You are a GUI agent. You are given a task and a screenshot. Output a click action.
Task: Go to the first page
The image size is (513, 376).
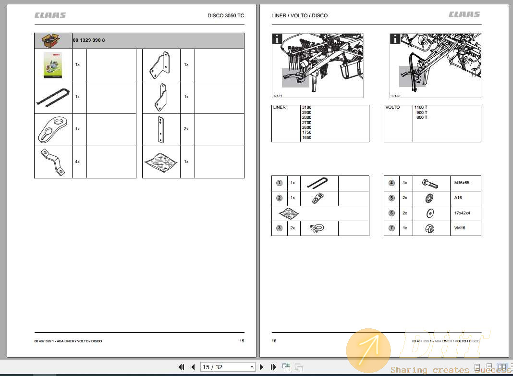tap(181, 367)
